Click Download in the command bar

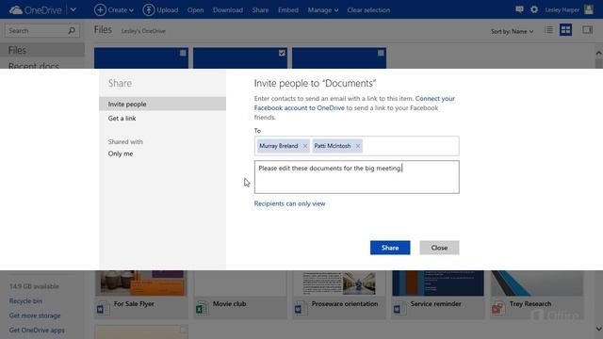(x=228, y=10)
